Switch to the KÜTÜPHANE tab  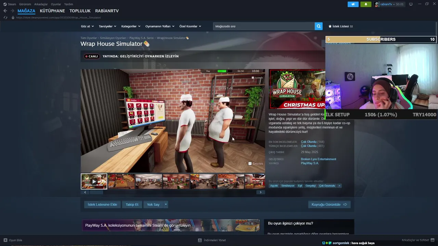52,11
